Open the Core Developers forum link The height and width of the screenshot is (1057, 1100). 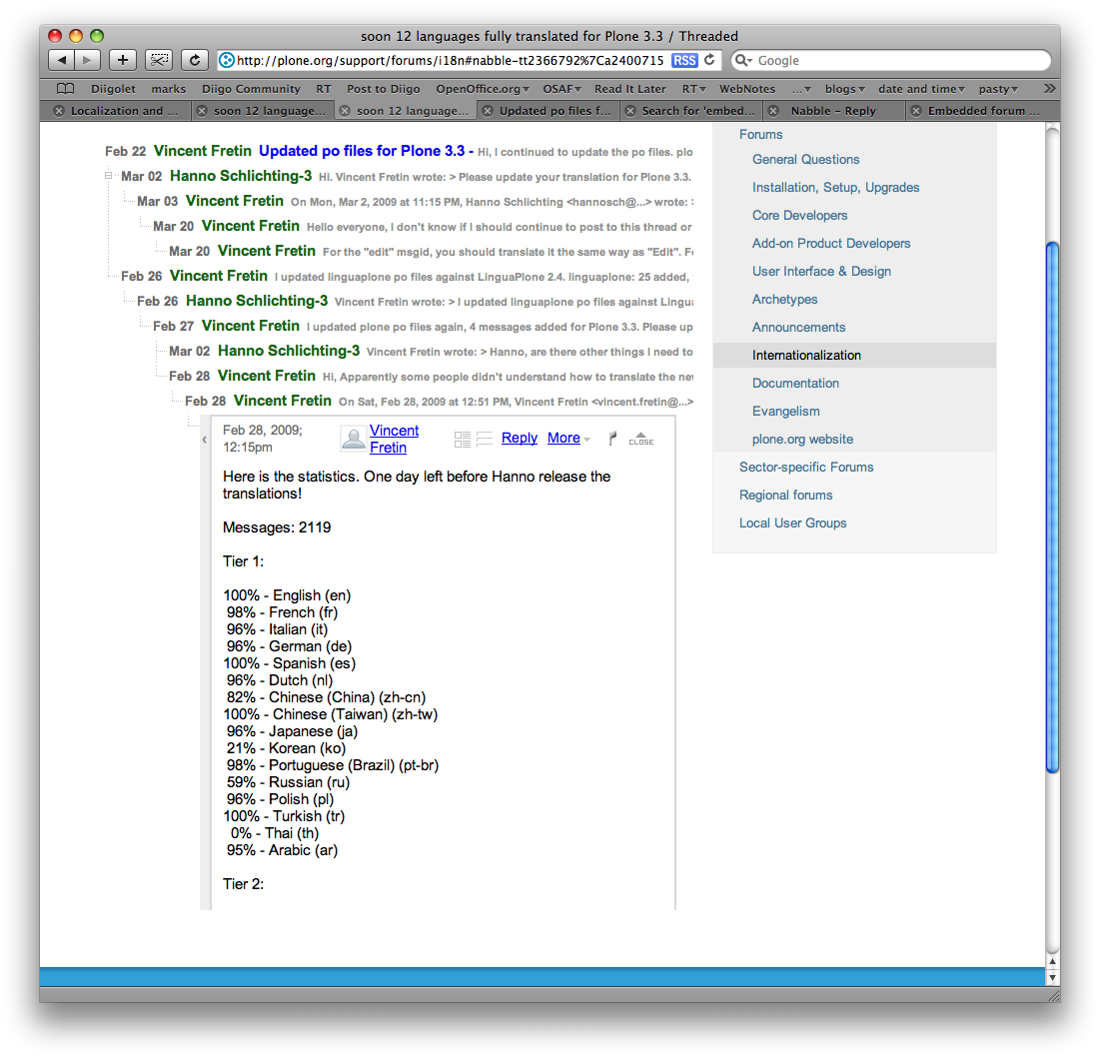point(799,216)
